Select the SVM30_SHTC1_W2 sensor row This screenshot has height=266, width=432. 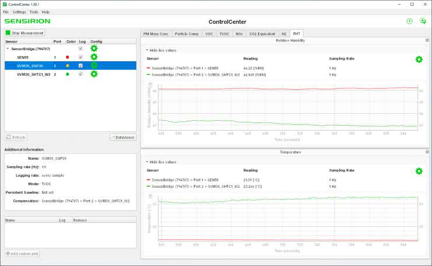pyautogui.click(x=33, y=74)
